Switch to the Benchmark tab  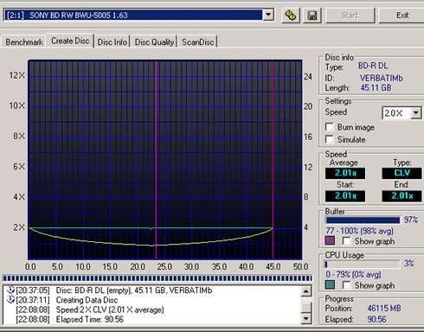[x=24, y=42]
